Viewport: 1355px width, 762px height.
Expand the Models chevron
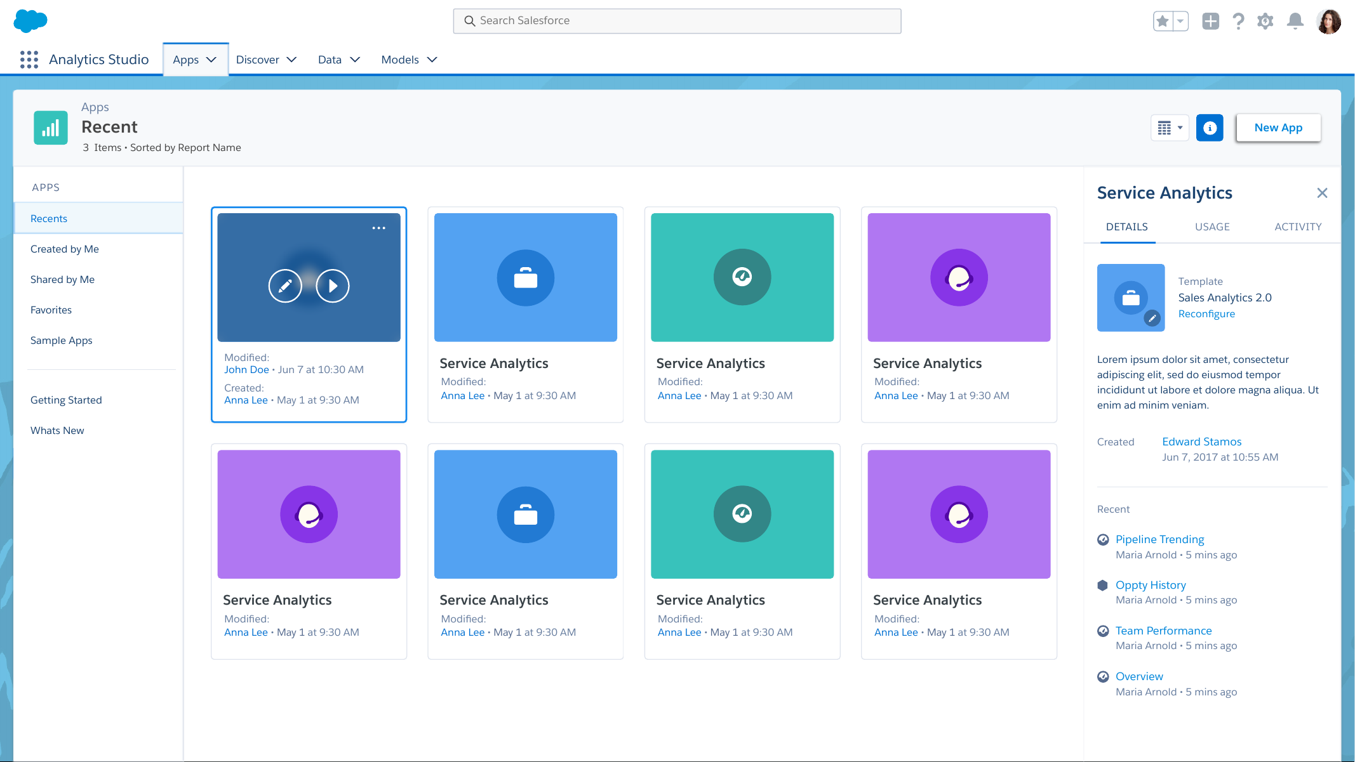point(432,60)
